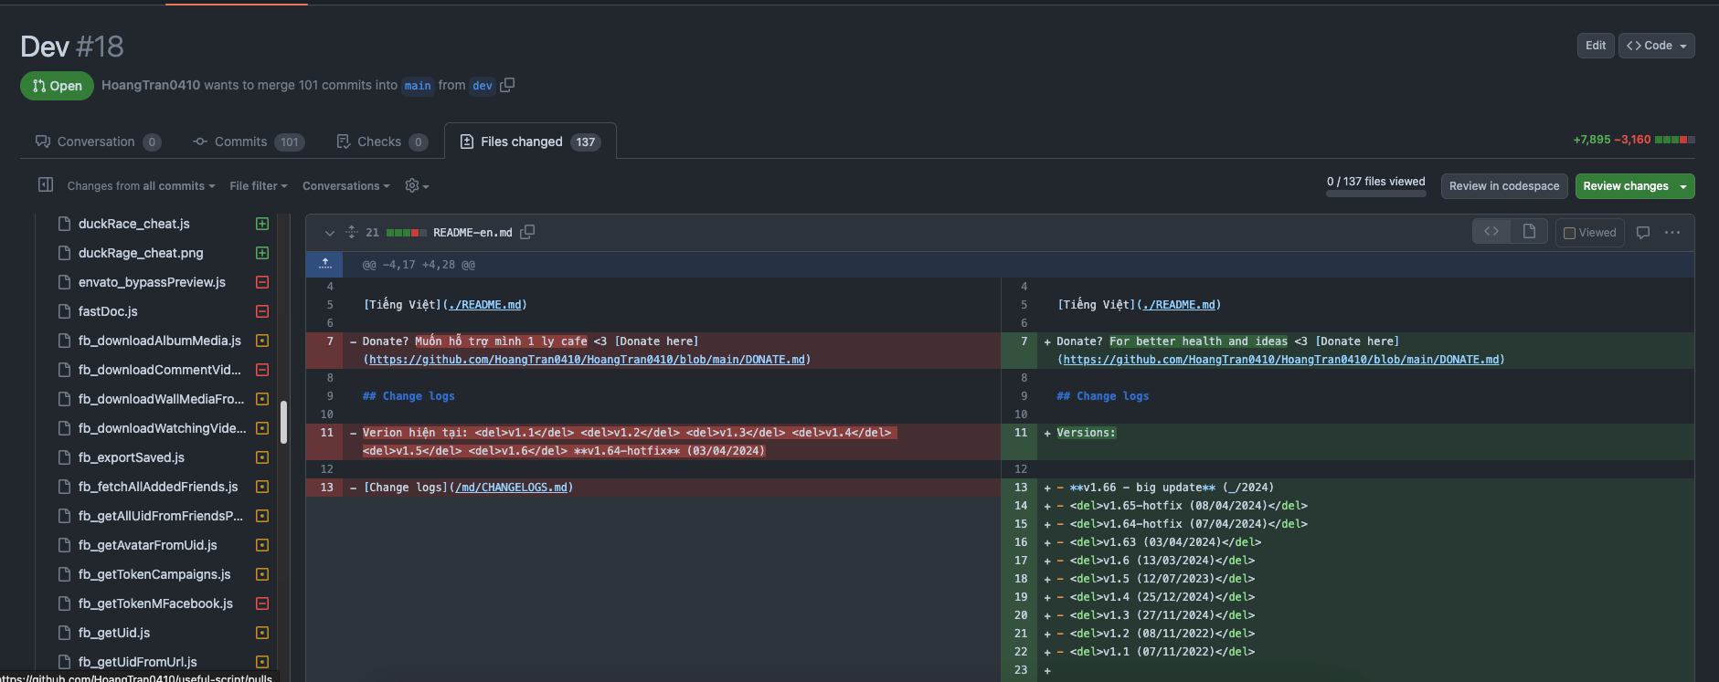Click the files viewed progress bar

(1375, 194)
